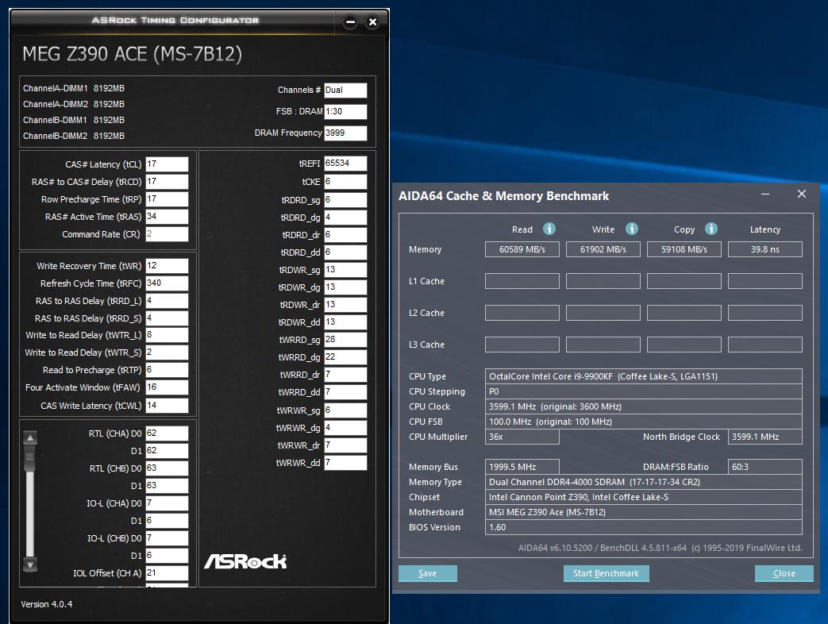This screenshot has height=624, width=828.
Task: Select the Row Precharge Time (tRP) field
Action: pos(167,199)
